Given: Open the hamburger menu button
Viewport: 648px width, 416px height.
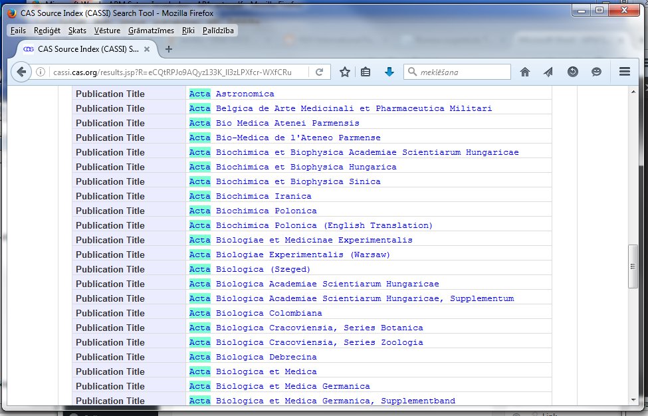Looking at the screenshot, I should click(x=624, y=72).
